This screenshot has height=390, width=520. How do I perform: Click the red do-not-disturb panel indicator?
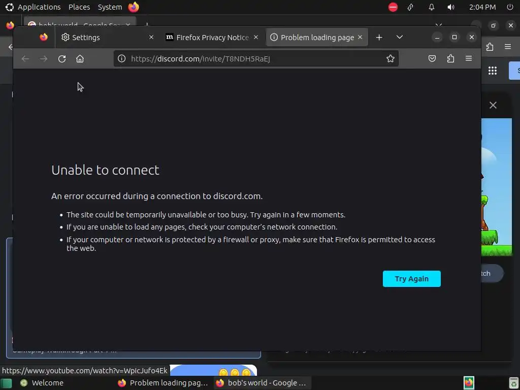393,7
